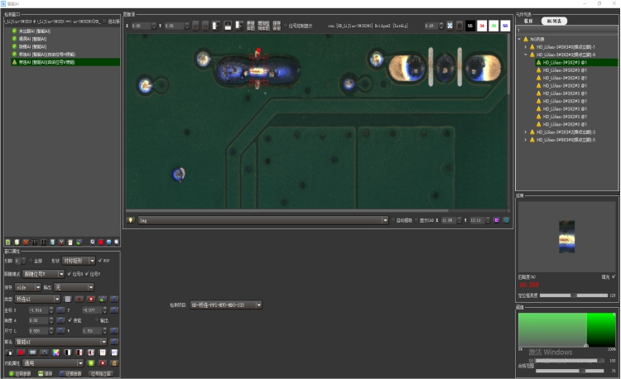Click the 应用独立面 button

[102, 374]
